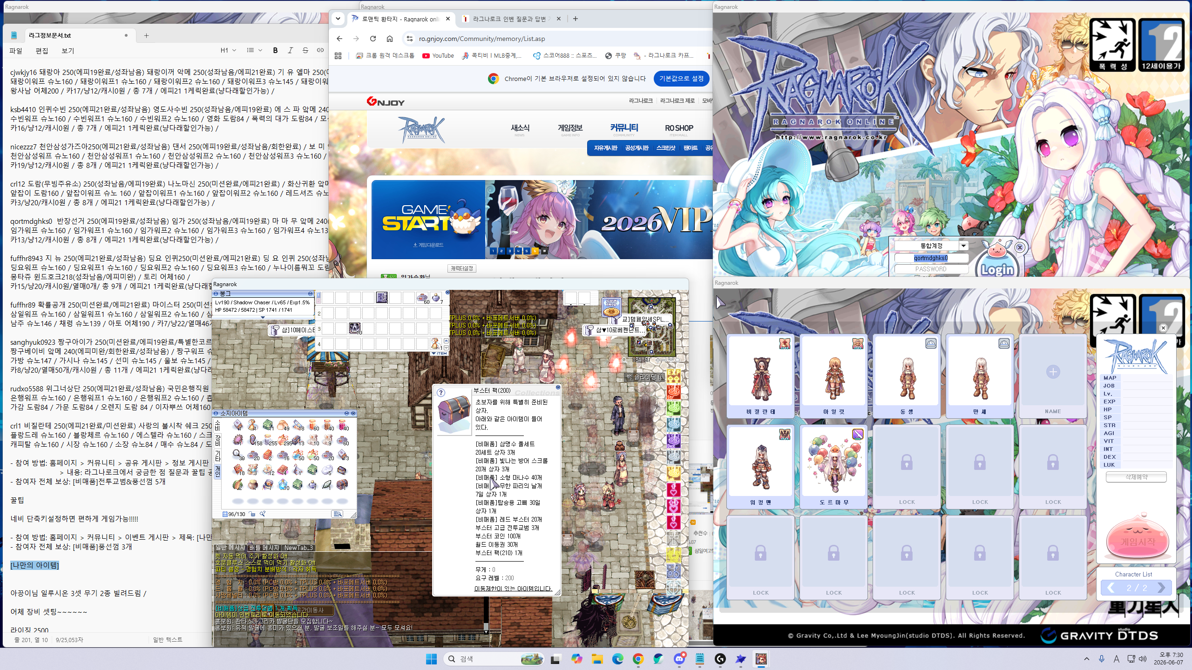The width and height of the screenshot is (1192, 670).
Task: Open the 보기 menu in Notepad
Action: pyautogui.click(x=68, y=51)
